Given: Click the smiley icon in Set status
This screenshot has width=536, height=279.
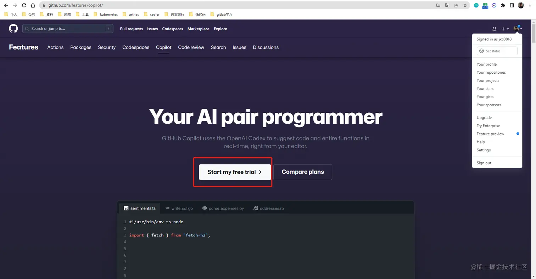Looking at the screenshot, I should 481,51.
